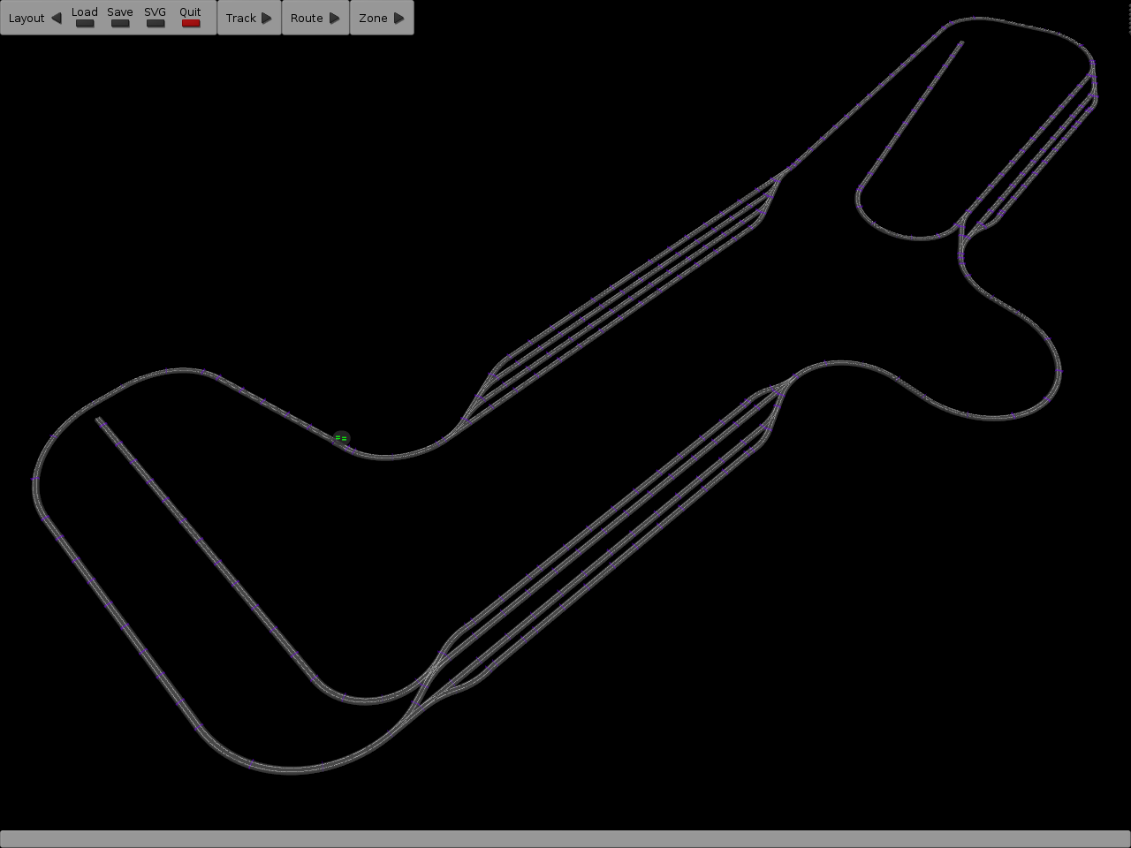Toggle turnout at upper yard's top-right throat
1131x848 pixels.
[779, 178]
